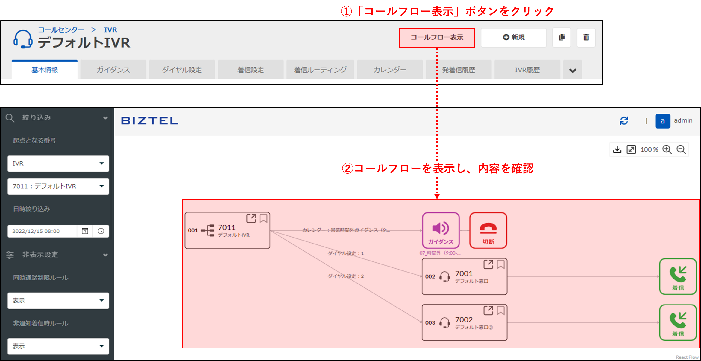Open the カレンダー tab
The image size is (701, 361).
click(x=390, y=70)
